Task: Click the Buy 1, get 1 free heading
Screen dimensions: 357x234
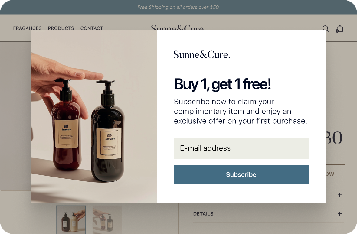Action: click(x=222, y=84)
